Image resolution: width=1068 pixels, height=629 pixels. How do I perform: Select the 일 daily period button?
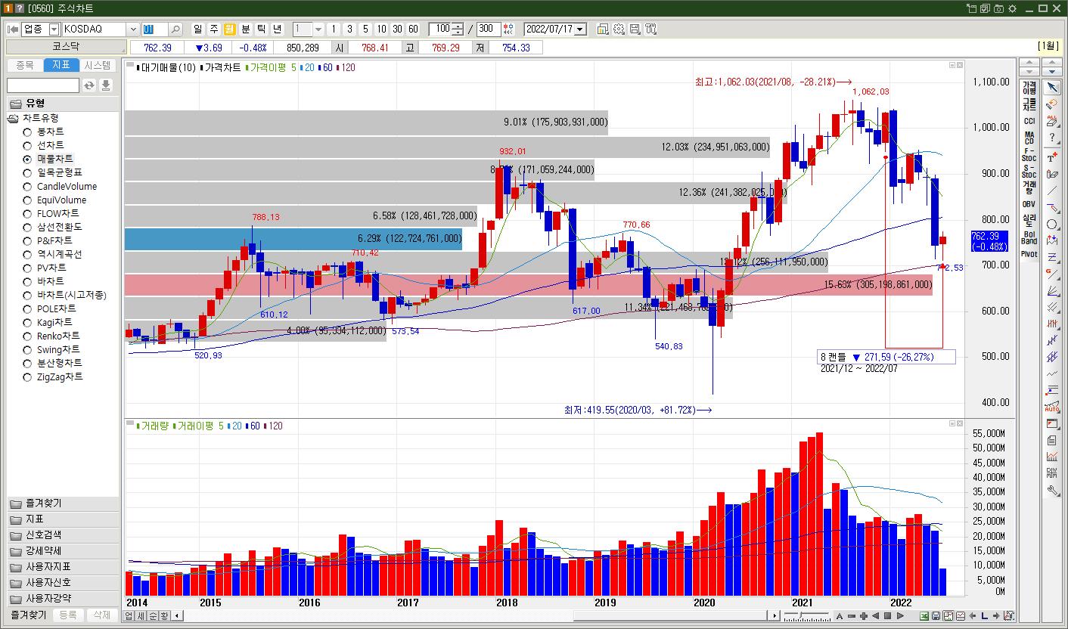point(198,29)
